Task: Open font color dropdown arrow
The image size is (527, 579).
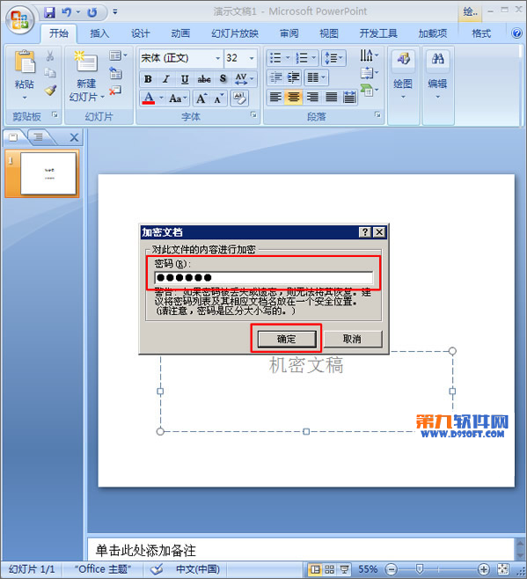Action: coord(161,99)
